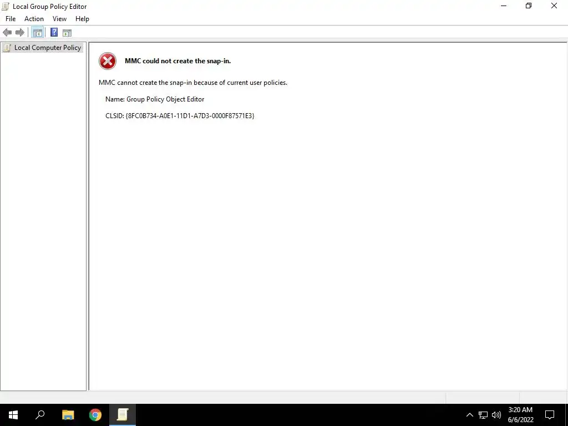Minimize the Local Group Policy Editor window
Screen dimensions: 568x426
504,6
